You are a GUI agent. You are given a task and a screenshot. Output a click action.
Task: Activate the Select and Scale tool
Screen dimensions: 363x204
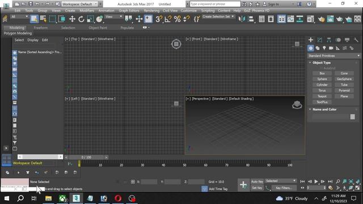[90, 19]
